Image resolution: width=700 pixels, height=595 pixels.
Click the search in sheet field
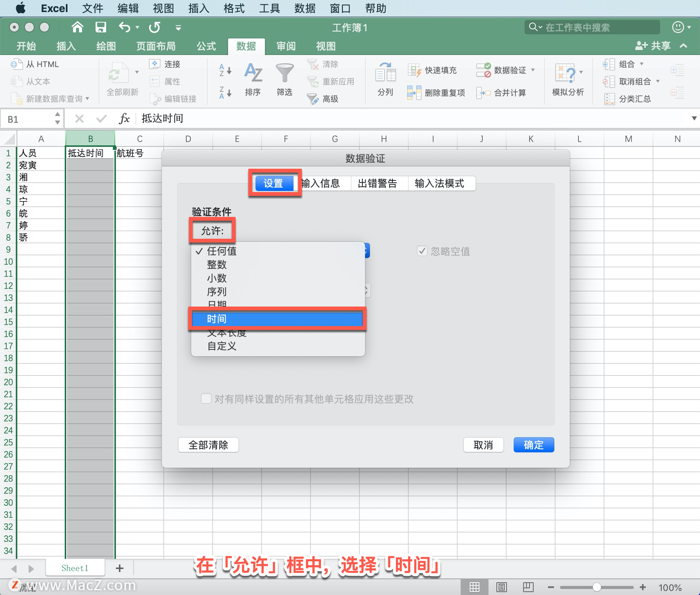point(592,27)
